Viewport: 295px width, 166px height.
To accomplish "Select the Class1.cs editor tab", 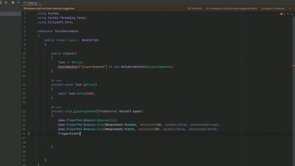I will pyautogui.click(x=32, y=3).
